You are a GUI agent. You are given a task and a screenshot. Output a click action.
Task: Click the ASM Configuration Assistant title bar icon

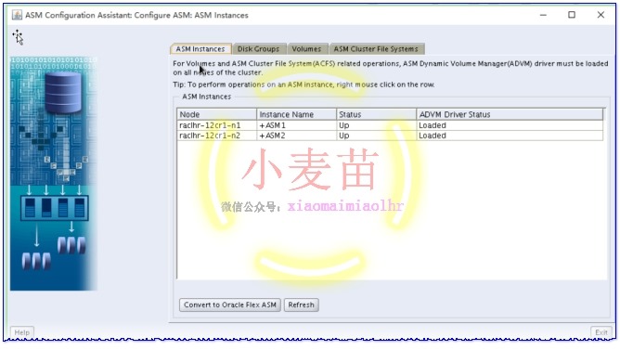coord(17,15)
